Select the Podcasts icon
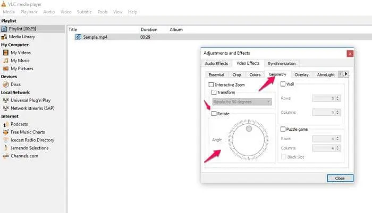 coord(5,124)
